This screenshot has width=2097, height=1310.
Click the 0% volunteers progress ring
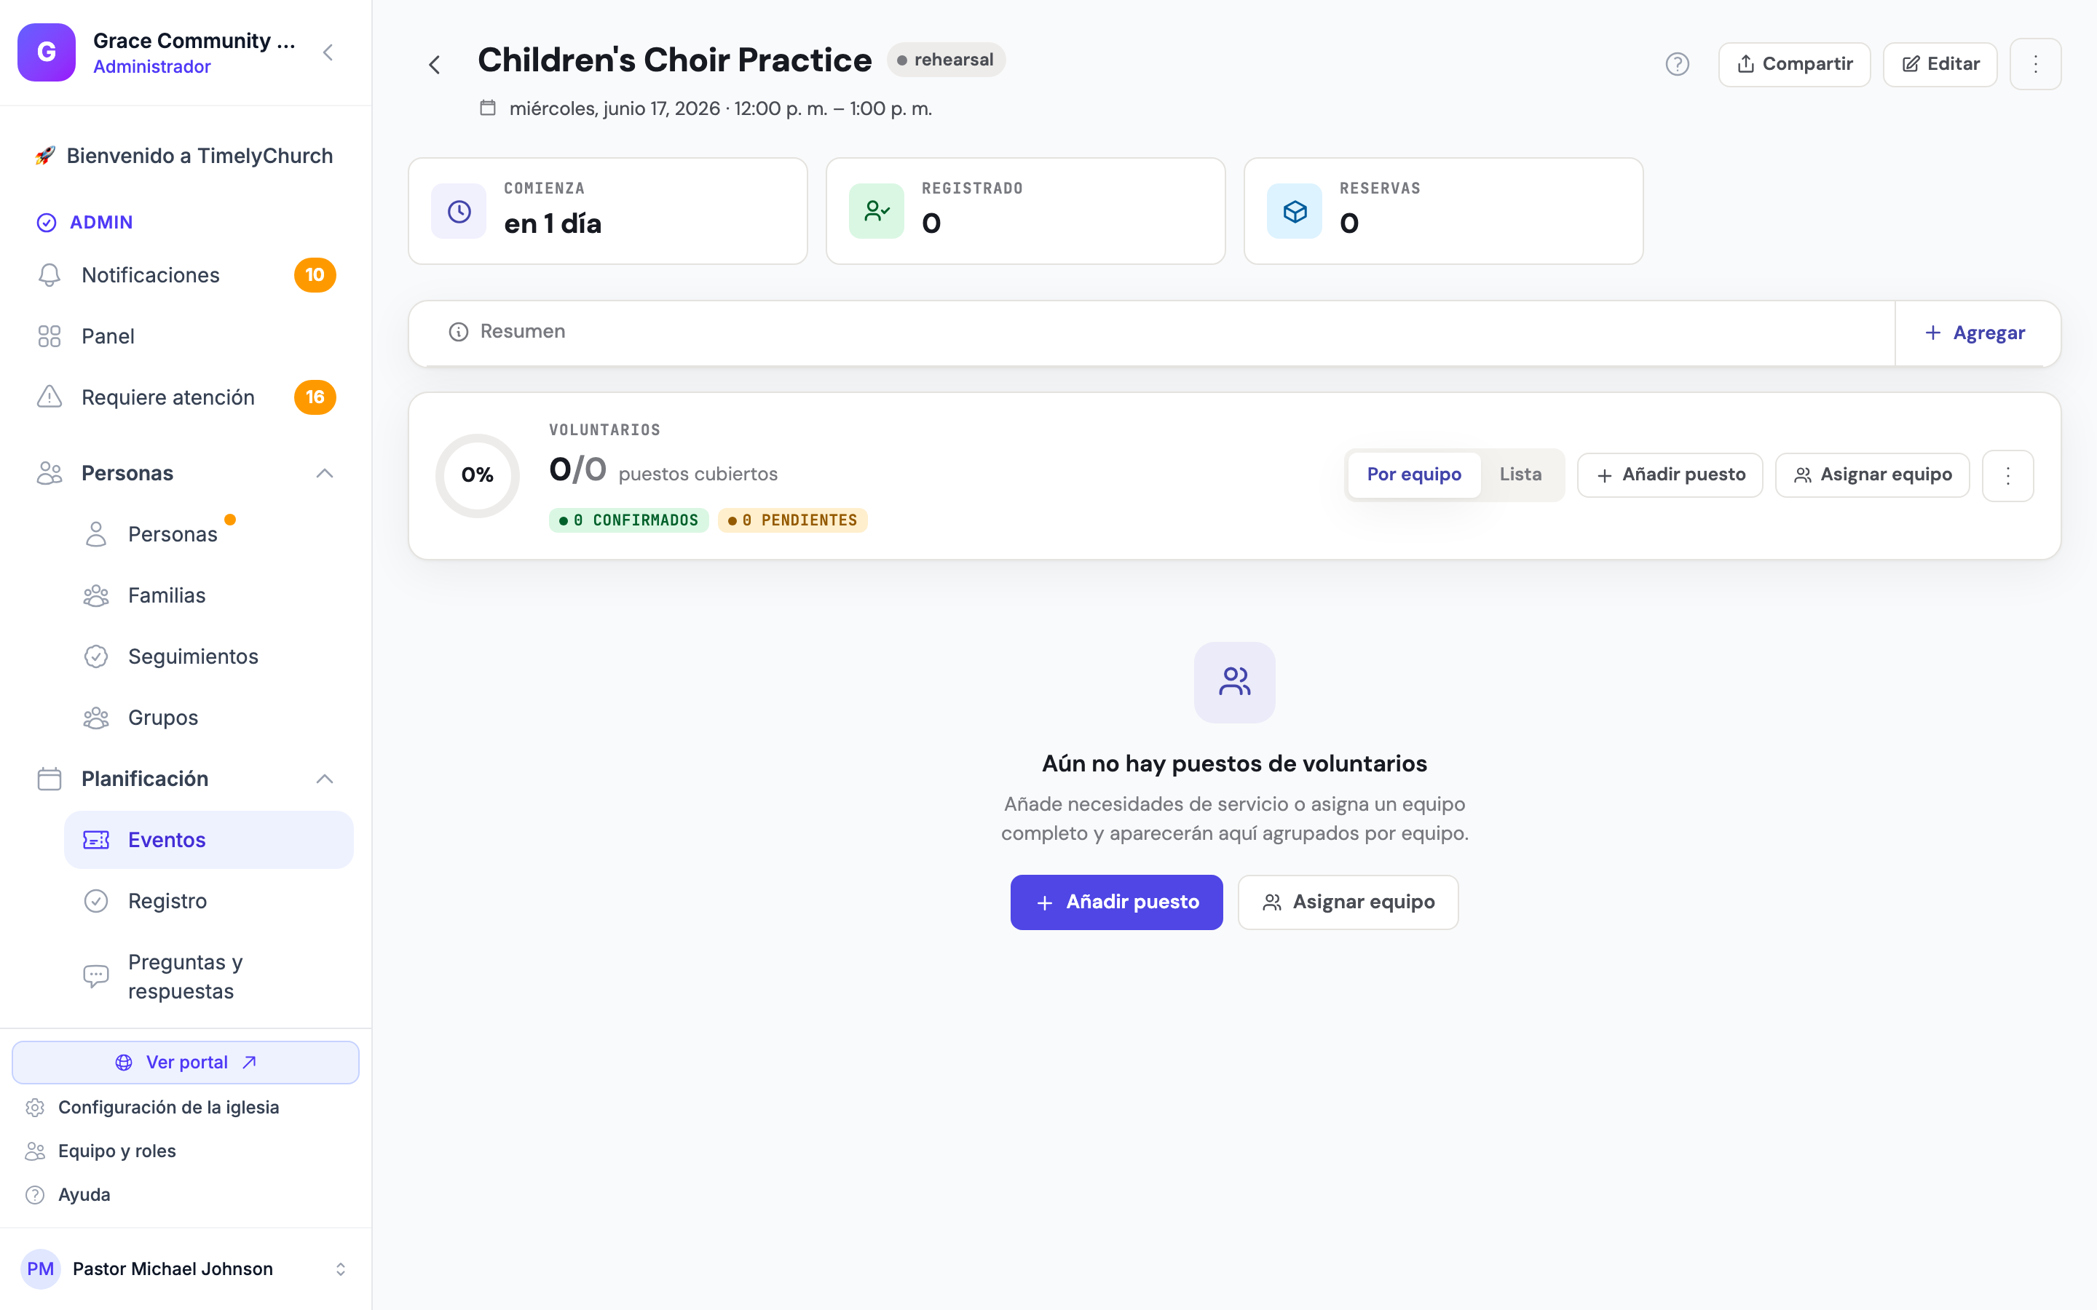[x=478, y=476]
